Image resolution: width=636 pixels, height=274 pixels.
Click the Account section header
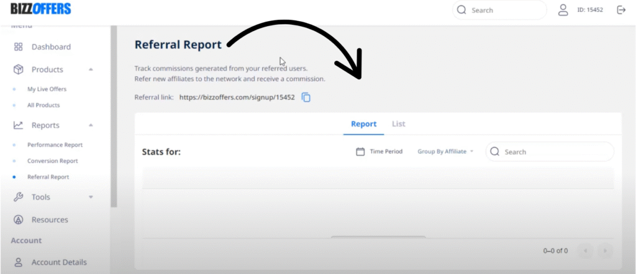pos(26,241)
